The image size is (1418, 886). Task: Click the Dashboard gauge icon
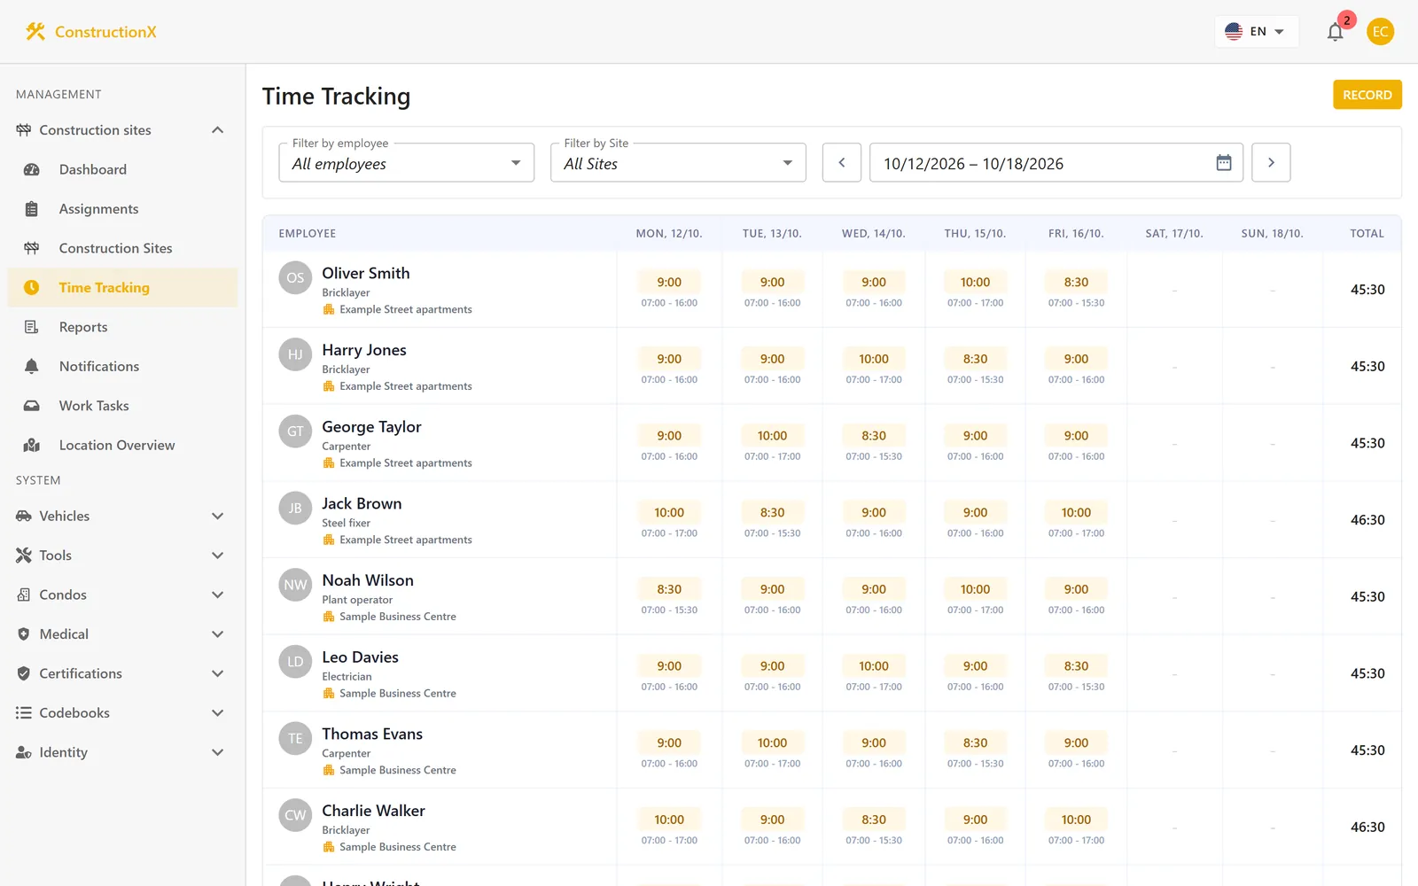[32, 169]
